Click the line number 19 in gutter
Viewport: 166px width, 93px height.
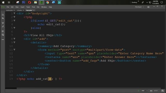pyautogui.click(x=11, y=79)
